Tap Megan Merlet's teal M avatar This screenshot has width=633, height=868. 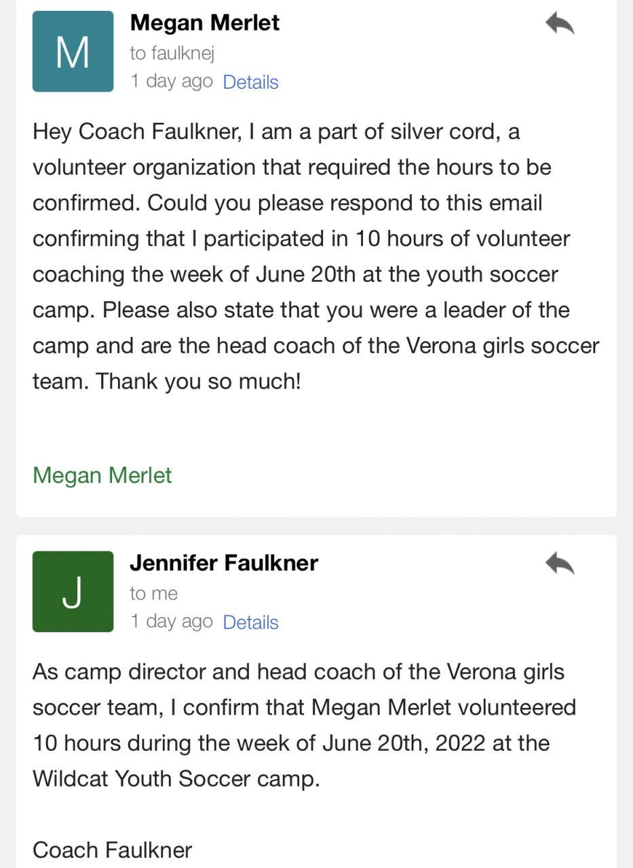point(73,52)
